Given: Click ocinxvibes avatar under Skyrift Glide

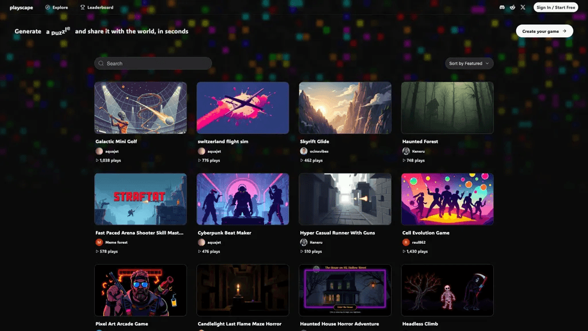Looking at the screenshot, I should (x=304, y=151).
